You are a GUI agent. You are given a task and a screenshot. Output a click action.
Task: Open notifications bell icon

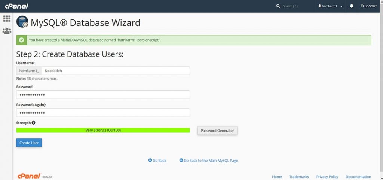pyautogui.click(x=352, y=6)
